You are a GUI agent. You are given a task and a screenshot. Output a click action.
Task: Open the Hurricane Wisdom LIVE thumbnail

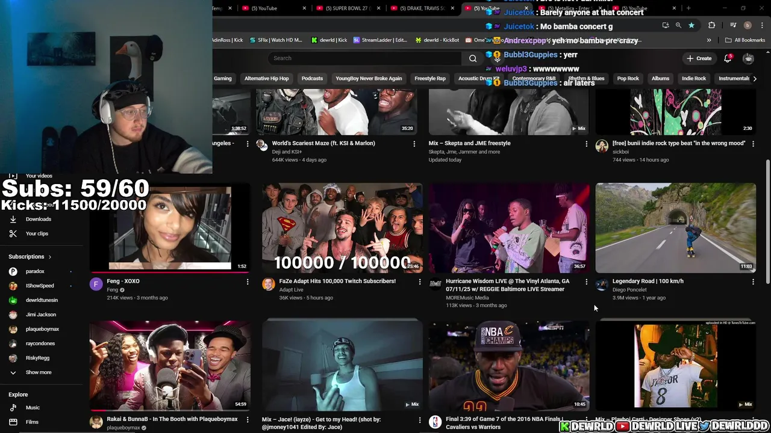pyautogui.click(x=509, y=228)
